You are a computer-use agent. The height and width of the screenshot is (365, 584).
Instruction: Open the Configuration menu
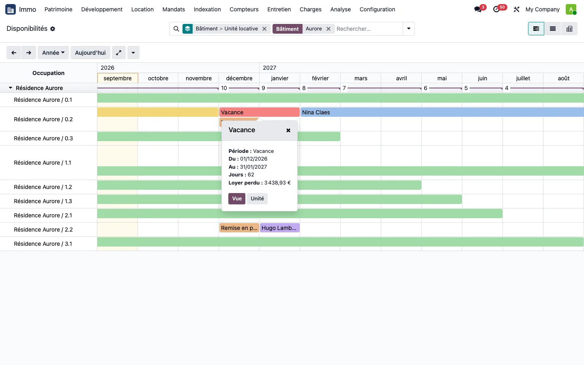[377, 9]
